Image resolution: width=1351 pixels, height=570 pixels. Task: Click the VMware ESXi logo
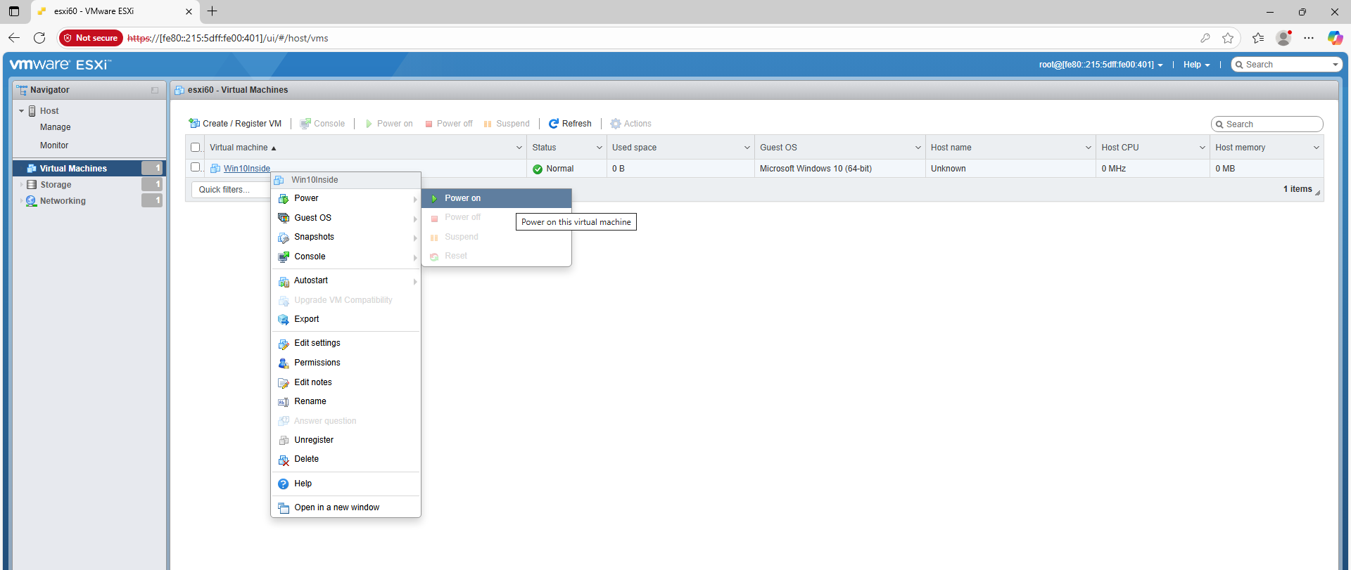(x=60, y=65)
